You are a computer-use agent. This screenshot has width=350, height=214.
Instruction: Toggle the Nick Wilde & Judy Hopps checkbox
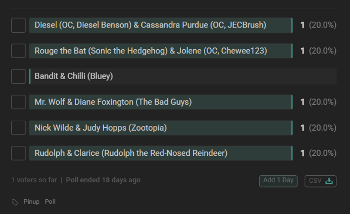[18, 128]
